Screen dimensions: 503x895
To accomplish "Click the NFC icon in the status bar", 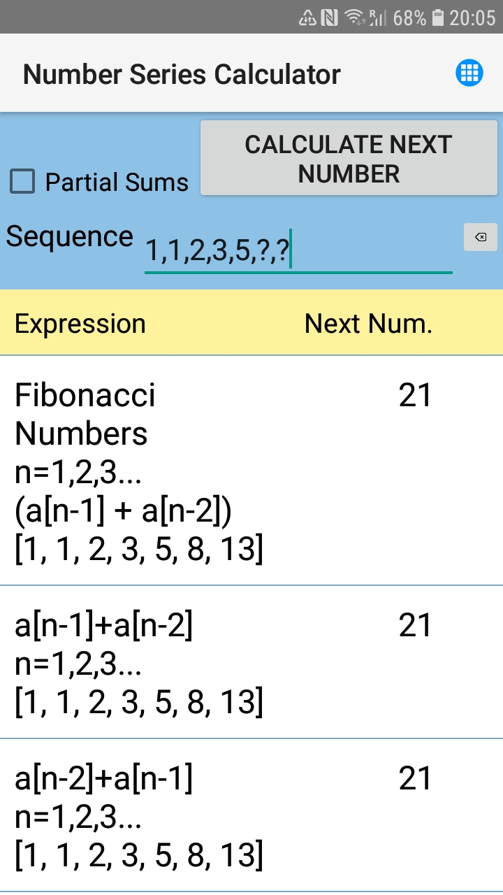I will pyautogui.click(x=328, y=17).
